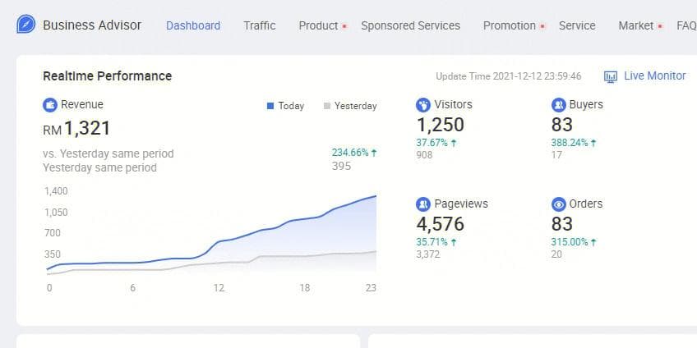Click the vs. Yesterday same period label
Viewport: 697px width, 348px height.
108,153
